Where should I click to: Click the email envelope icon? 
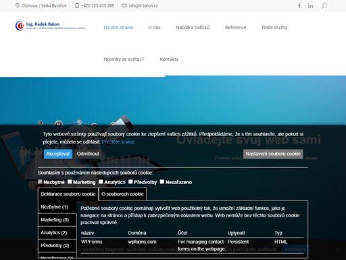point(124,5)
